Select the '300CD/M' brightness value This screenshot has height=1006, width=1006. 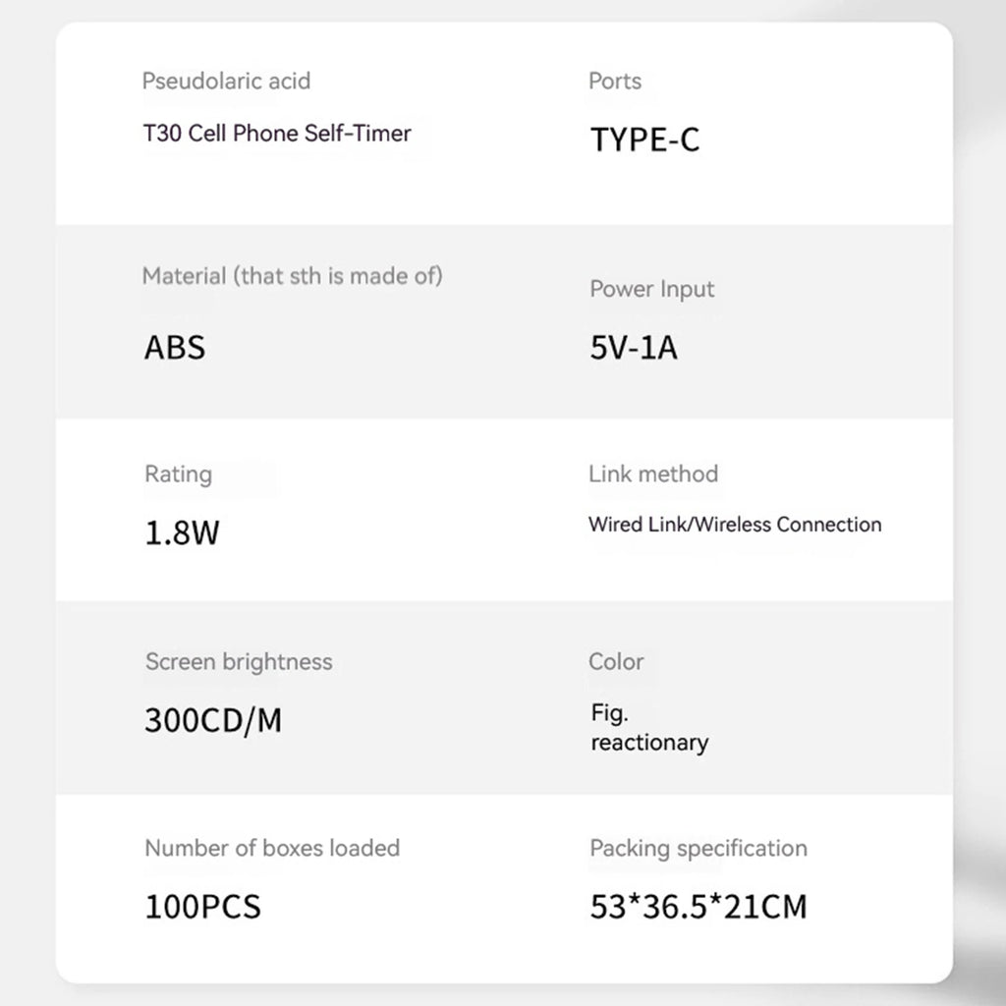point(213,720)
